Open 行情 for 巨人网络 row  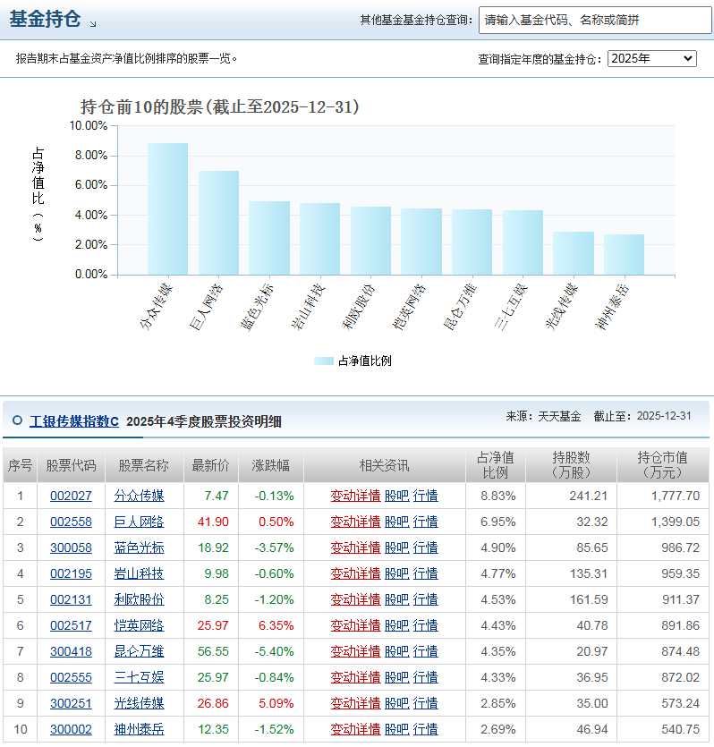[425, 522]
